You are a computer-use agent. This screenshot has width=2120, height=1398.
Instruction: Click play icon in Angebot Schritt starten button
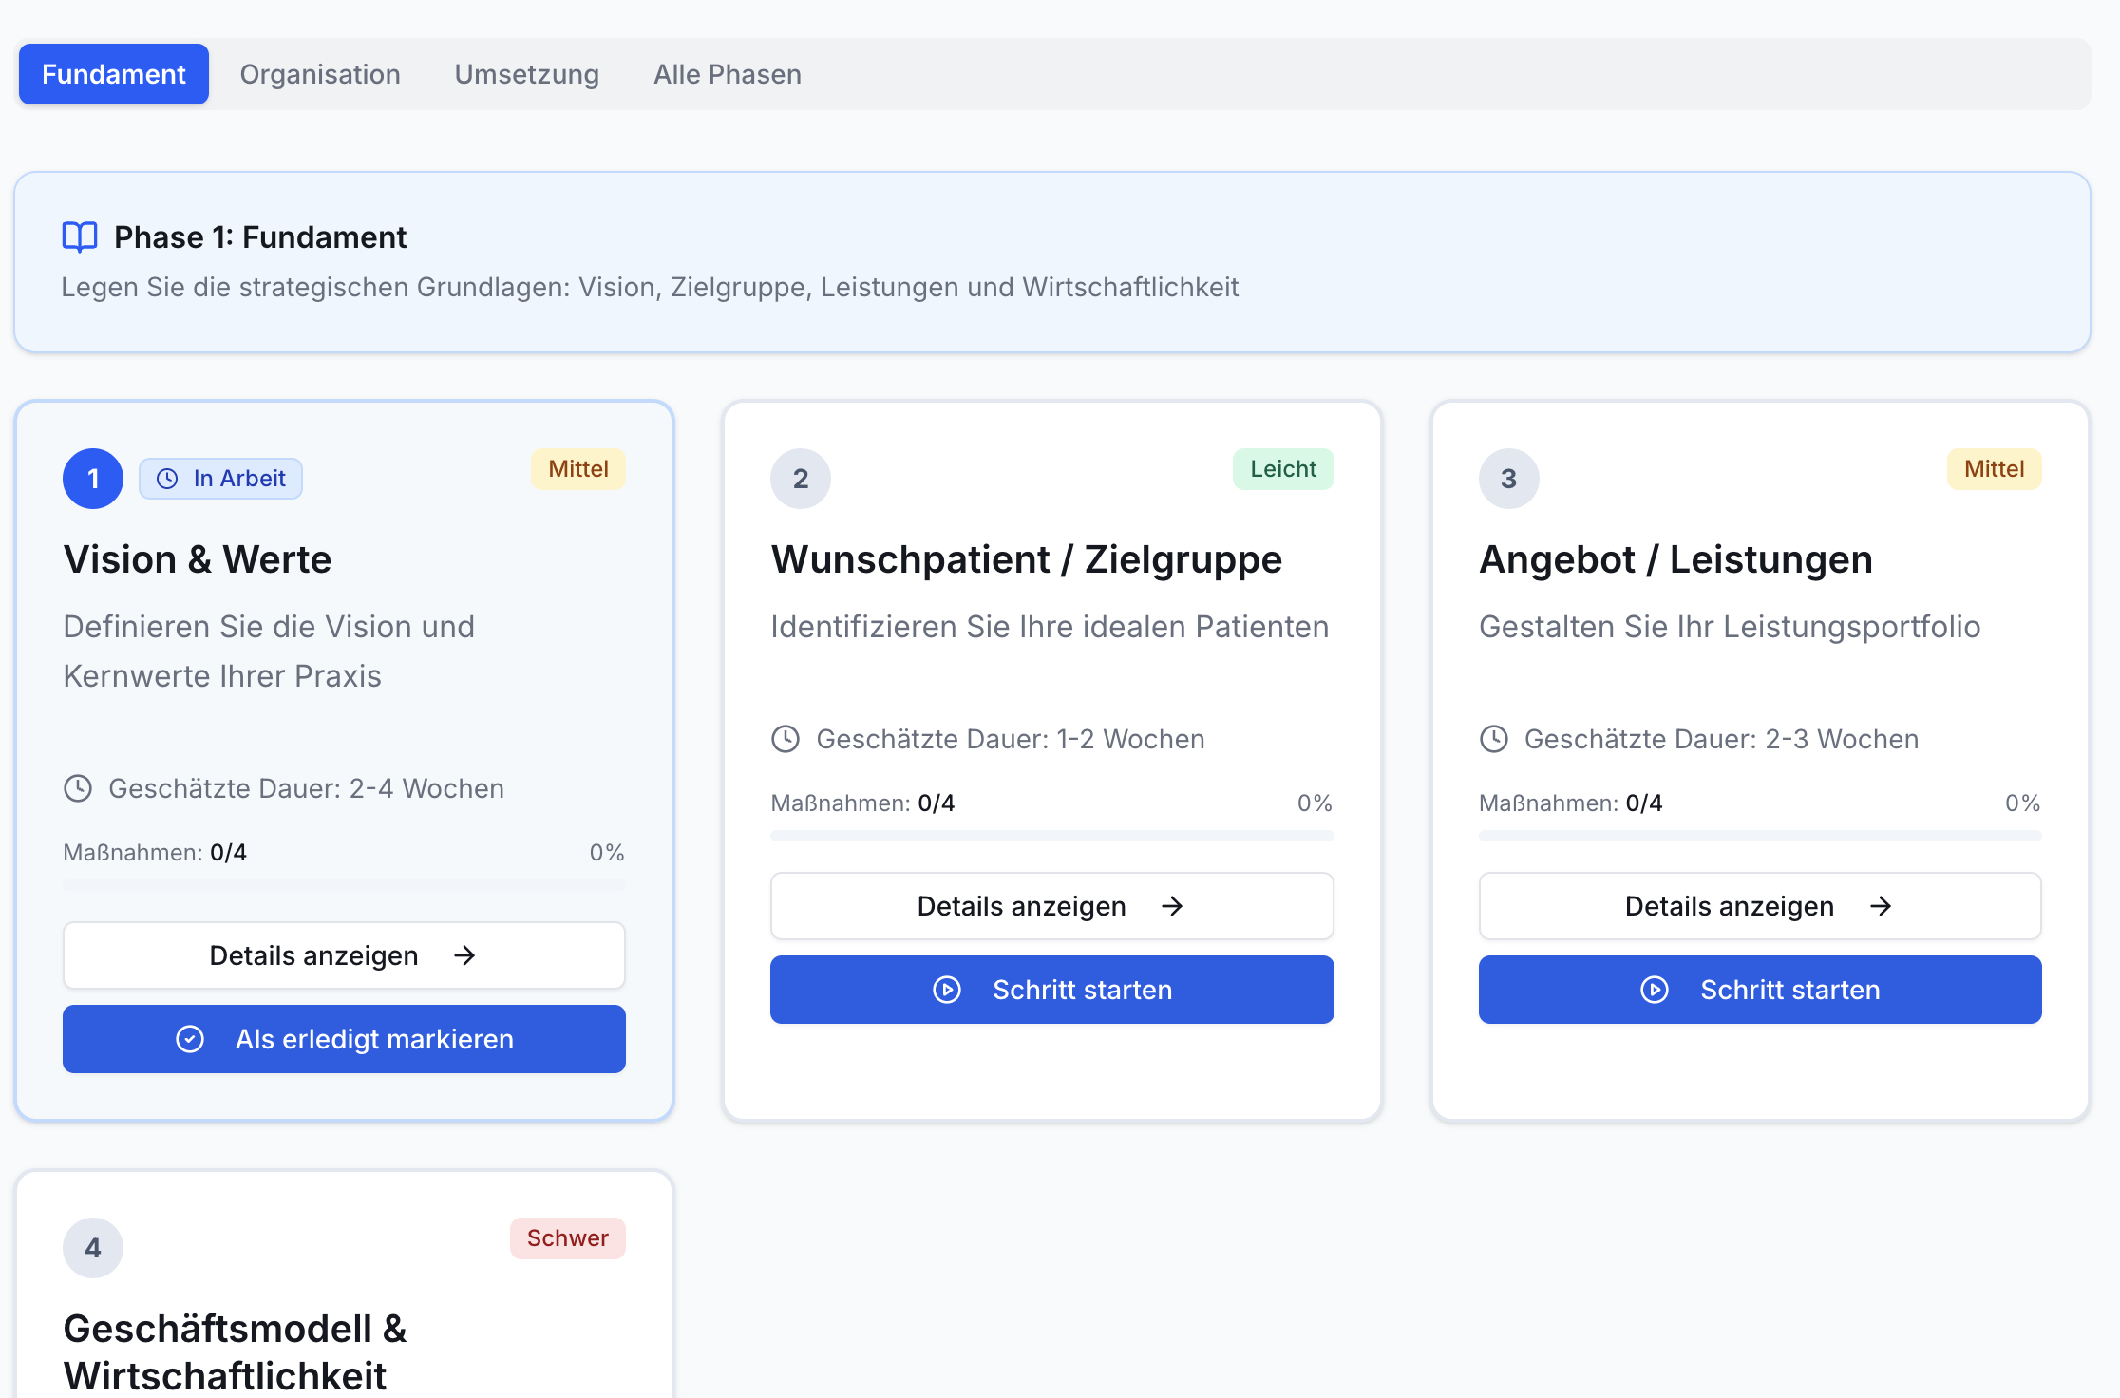point(1655,990)
